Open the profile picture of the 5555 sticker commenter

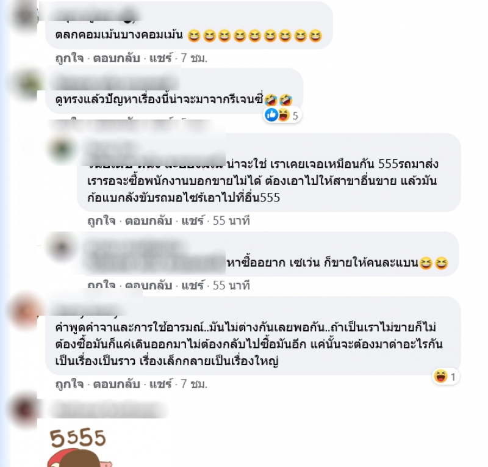click(x=26, y=410)
